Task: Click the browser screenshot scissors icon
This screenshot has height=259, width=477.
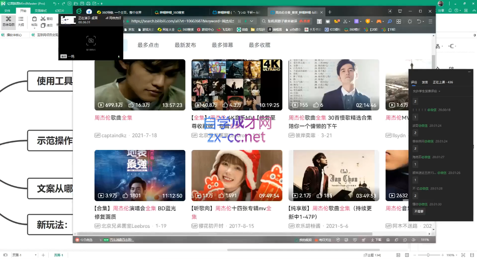Action: (345, 21)
